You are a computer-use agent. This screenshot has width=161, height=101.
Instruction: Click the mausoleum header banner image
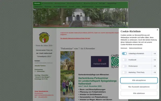80,18
